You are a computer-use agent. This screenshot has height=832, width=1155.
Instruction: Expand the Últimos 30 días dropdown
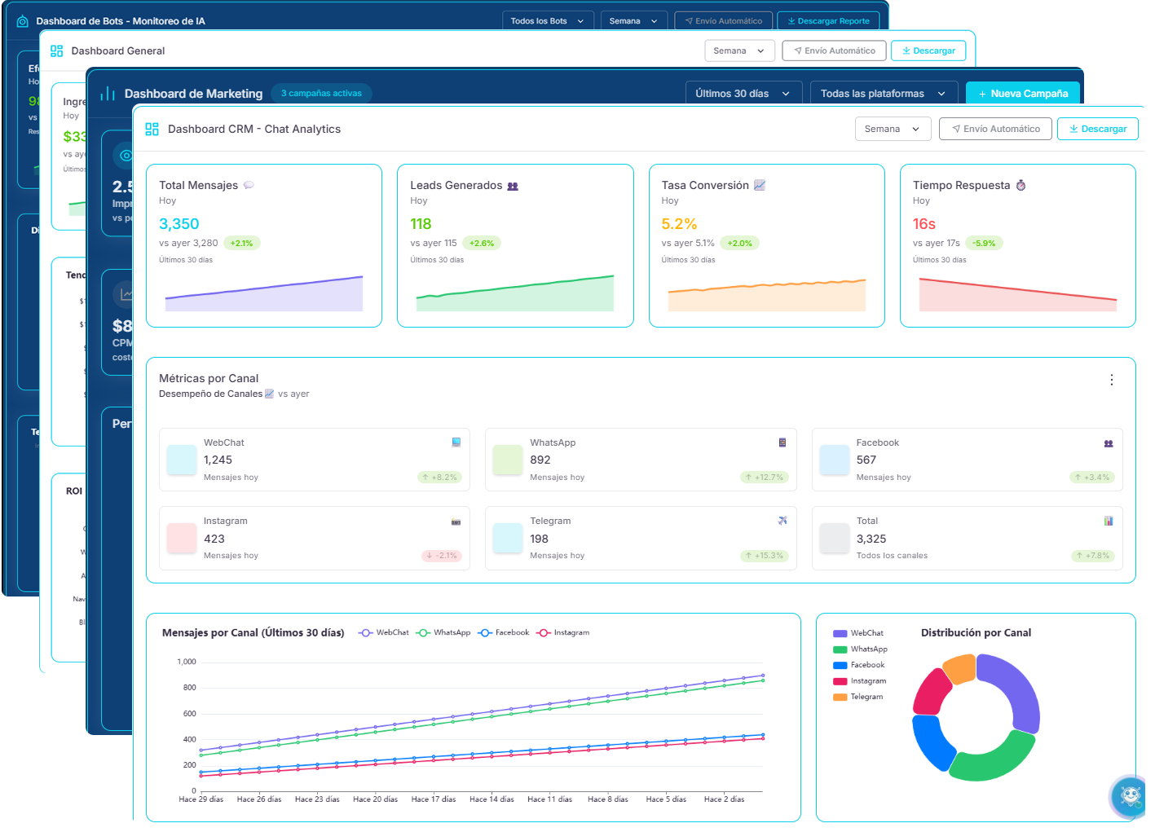click(x=743, y=94)
